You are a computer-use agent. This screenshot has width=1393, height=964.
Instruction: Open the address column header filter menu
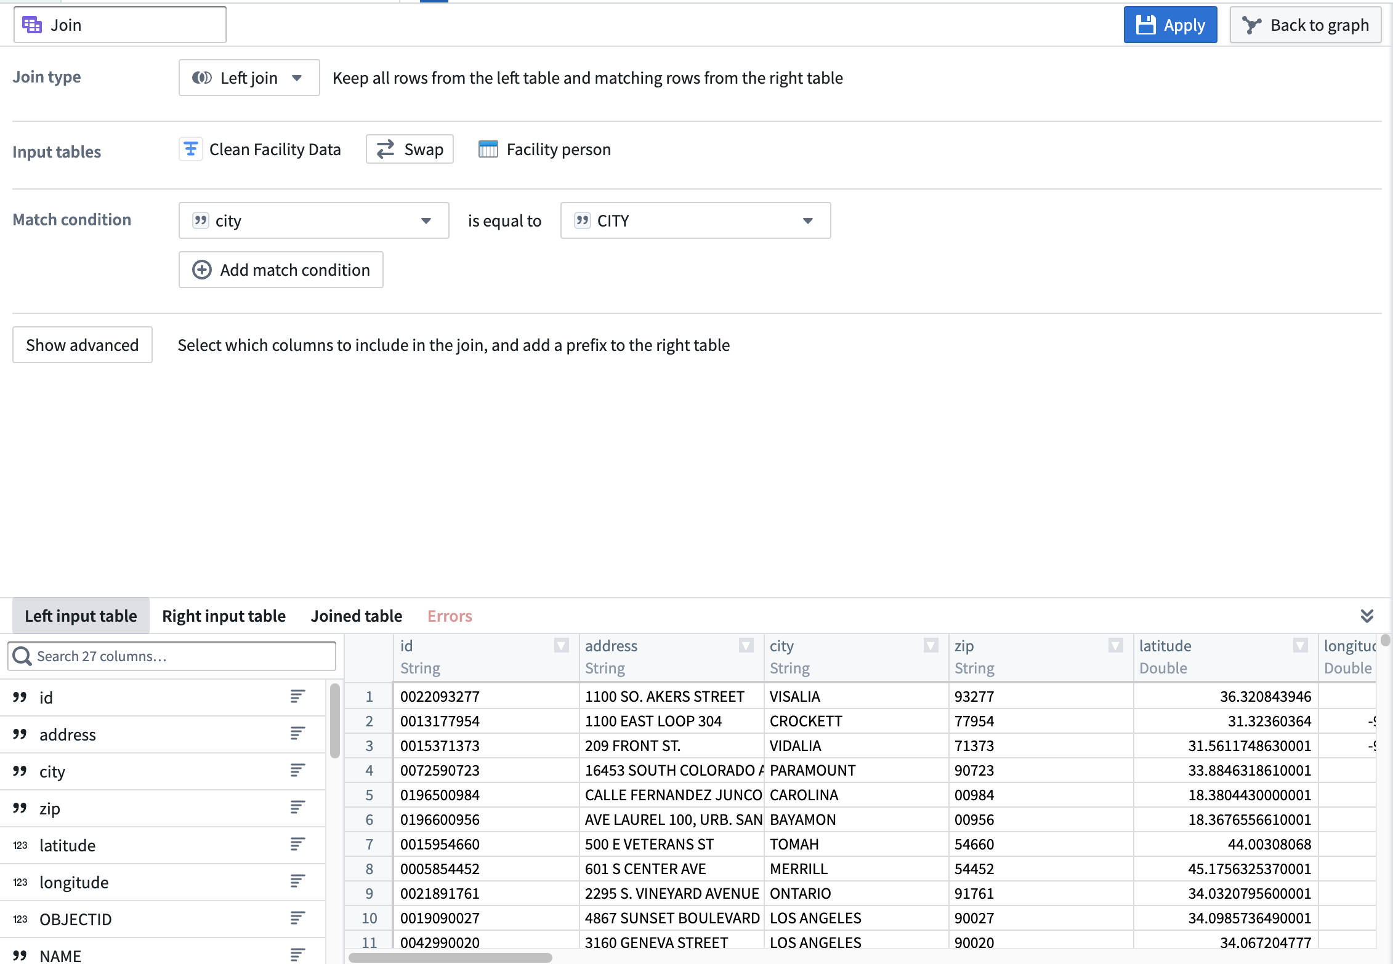coord(746,646)
